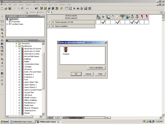
Task: Click Cancel in animation finished dialog
Action: click(88, 74)
